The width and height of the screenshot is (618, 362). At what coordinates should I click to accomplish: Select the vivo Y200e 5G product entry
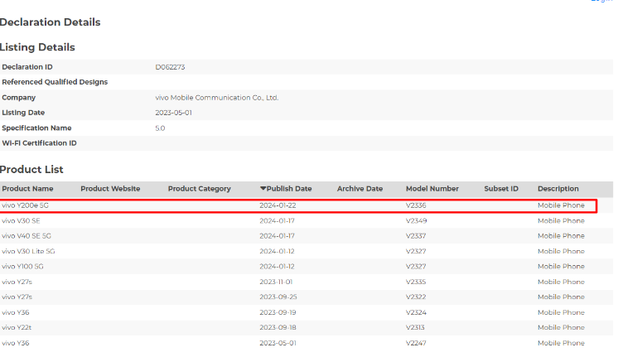point(26,205)
